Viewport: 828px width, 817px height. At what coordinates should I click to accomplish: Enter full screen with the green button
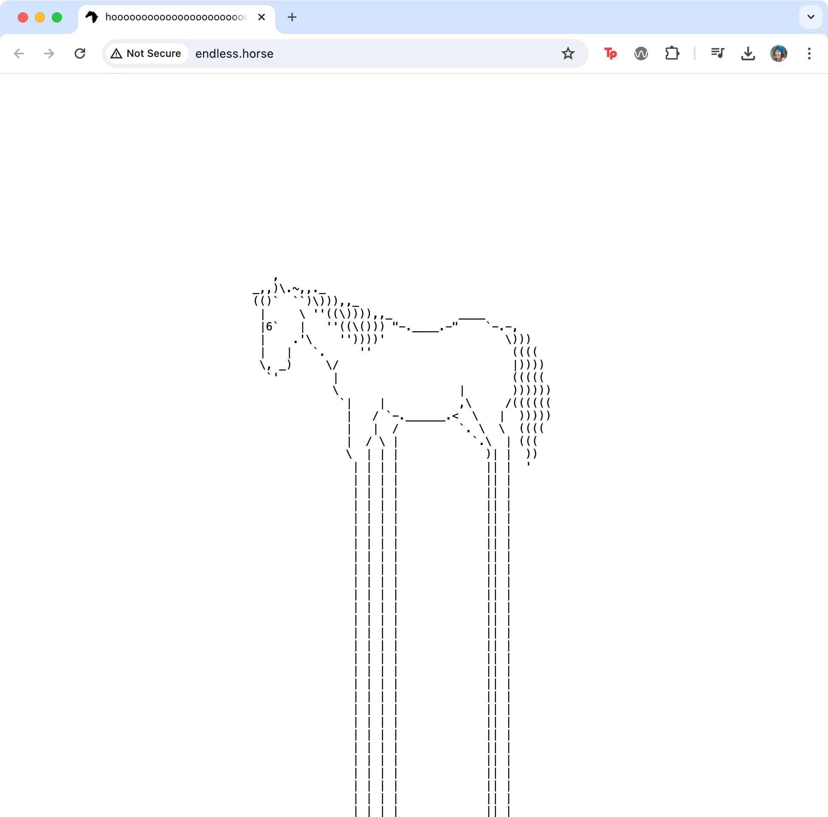56,17
